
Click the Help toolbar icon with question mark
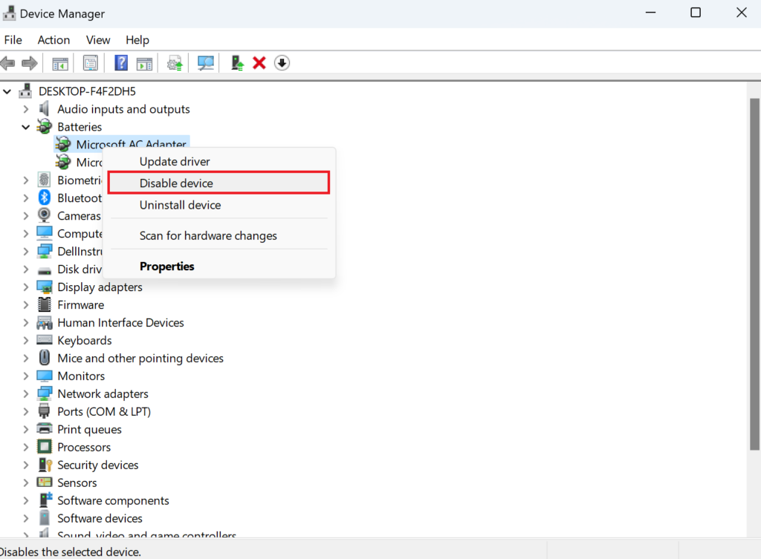(x=120, y=63)
